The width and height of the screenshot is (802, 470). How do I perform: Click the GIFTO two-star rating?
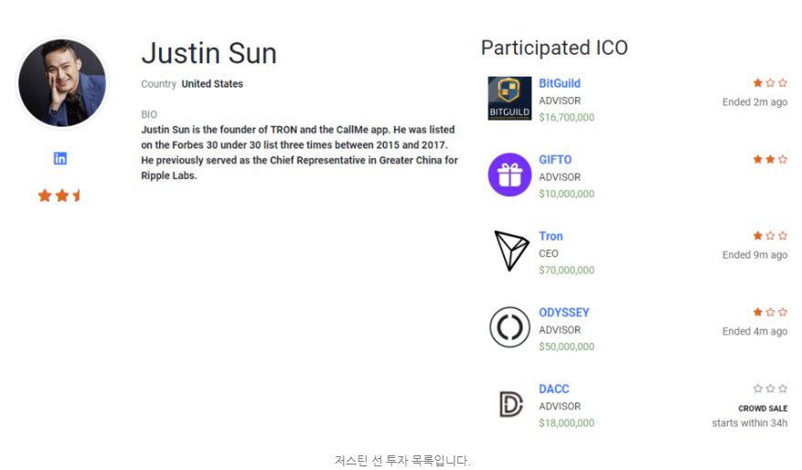(770, 160)
